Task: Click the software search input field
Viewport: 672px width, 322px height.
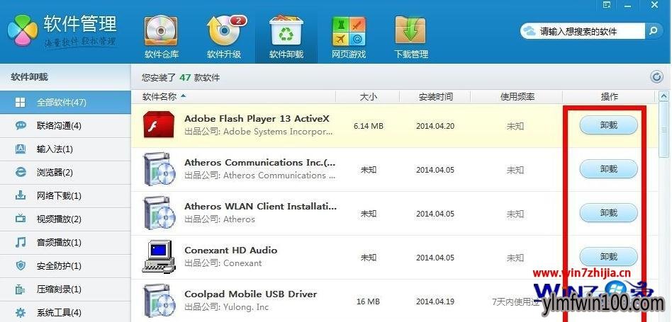Action: 588,31
